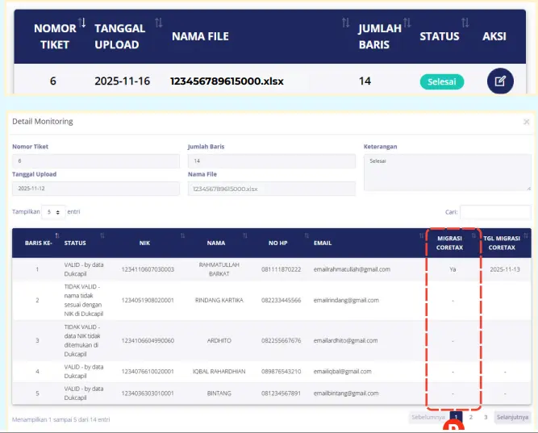This screenshot has width=538, height=433.
Task: Click the Migrasi Coretax column header
Action: click(449, 243)
